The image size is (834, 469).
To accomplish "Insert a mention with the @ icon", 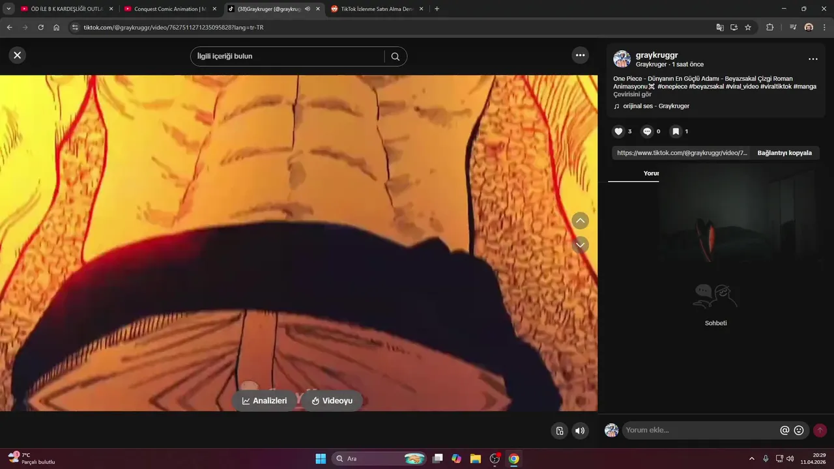I will [x=784, y=431].
